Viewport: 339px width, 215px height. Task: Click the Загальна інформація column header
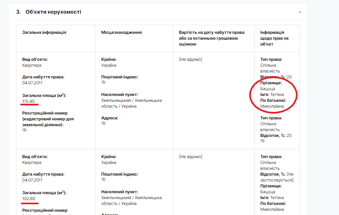44,33
